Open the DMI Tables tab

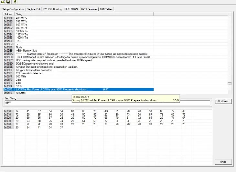click(x=106, y=9)
